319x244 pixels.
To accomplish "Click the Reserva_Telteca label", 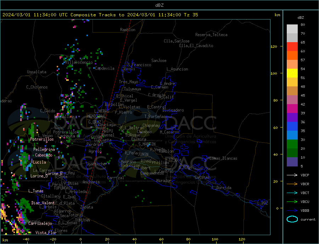I will (x=211, y=35).
